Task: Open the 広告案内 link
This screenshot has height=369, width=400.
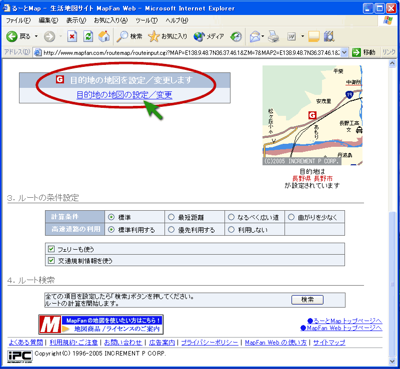Action: coord(162,343)
